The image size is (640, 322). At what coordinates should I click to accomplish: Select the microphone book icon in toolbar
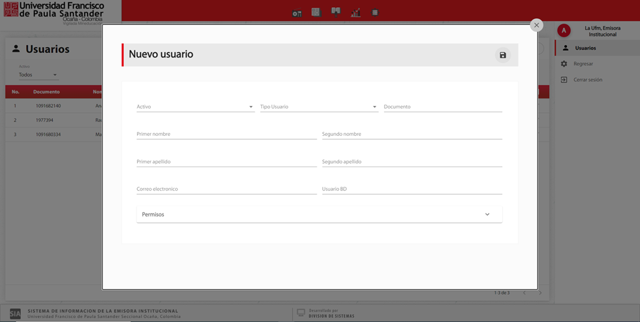click(336, 12)
